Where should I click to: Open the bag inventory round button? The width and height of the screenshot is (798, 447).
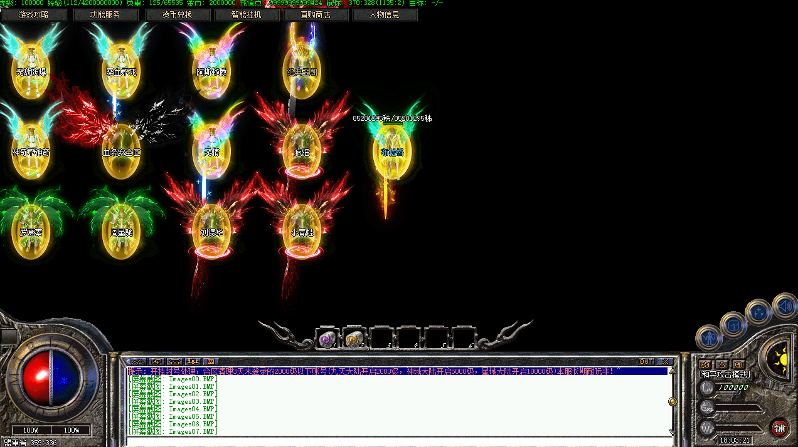[x=733, y=324]
